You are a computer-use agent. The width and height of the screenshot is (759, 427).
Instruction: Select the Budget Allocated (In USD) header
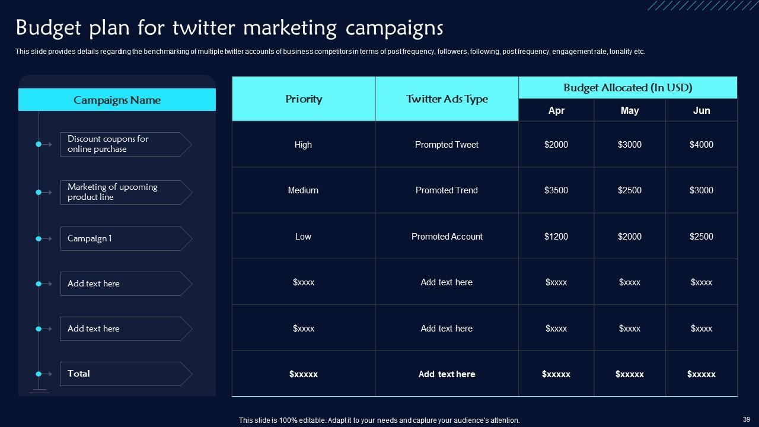pyautogui.click(x=627, y=88)
